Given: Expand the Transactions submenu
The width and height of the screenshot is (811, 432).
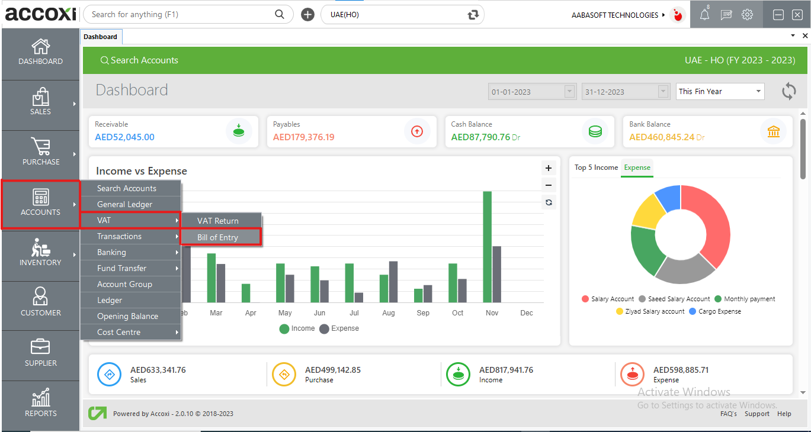Looking at the screenshot, I should point(130,236).
